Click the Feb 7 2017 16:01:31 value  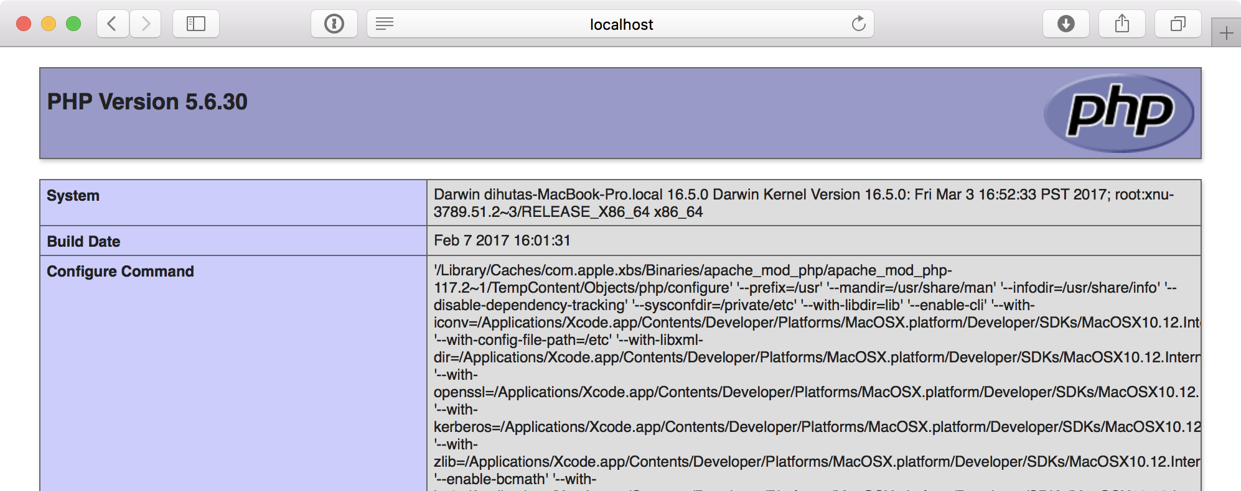pyautogui.click(x=502, y=241)
